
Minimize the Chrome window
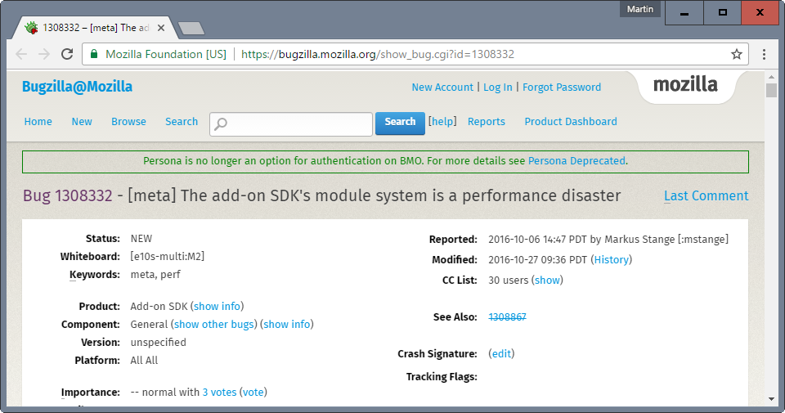point(684,13)
